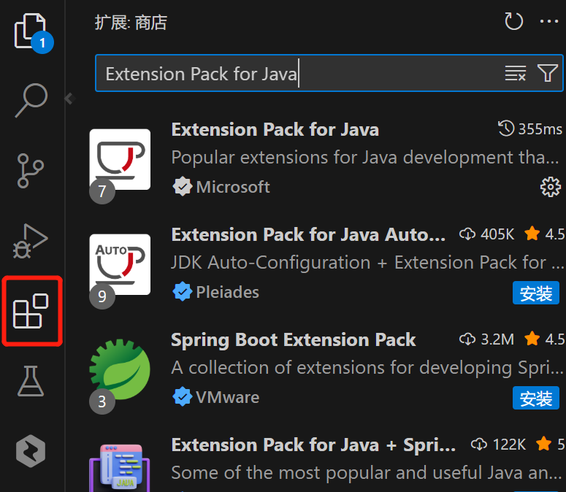Open the Views and More Actions menu
The image size is (566, 492).
[x=548, y=22]
